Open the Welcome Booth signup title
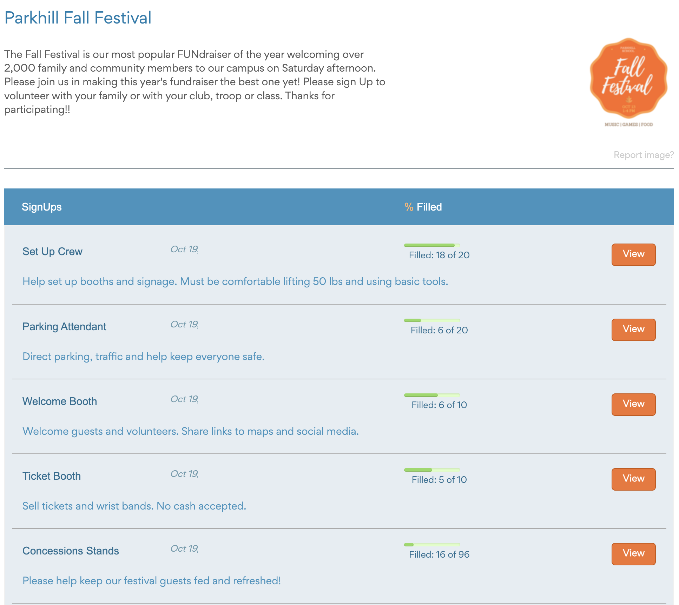This screenshot has width=679, height=605. (59, 401)
